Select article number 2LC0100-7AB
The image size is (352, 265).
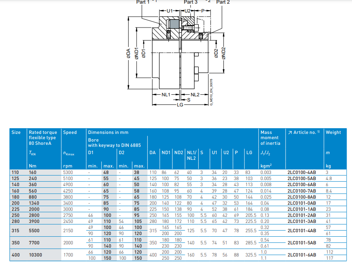coord(301,191)
